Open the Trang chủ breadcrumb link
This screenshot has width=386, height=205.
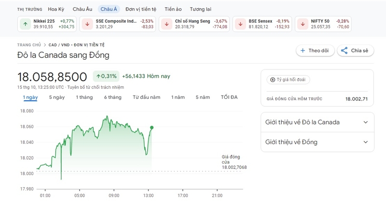(x=29, y=45)
